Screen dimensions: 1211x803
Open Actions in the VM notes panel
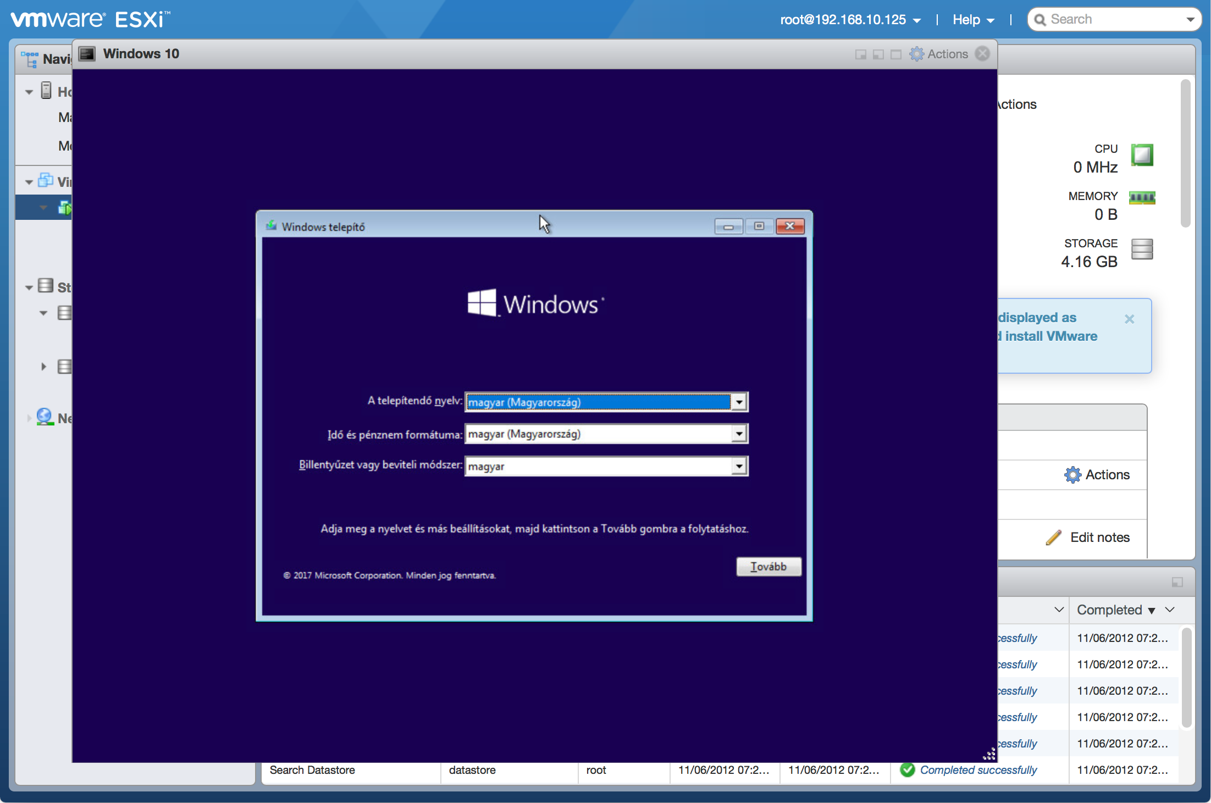1097,475
